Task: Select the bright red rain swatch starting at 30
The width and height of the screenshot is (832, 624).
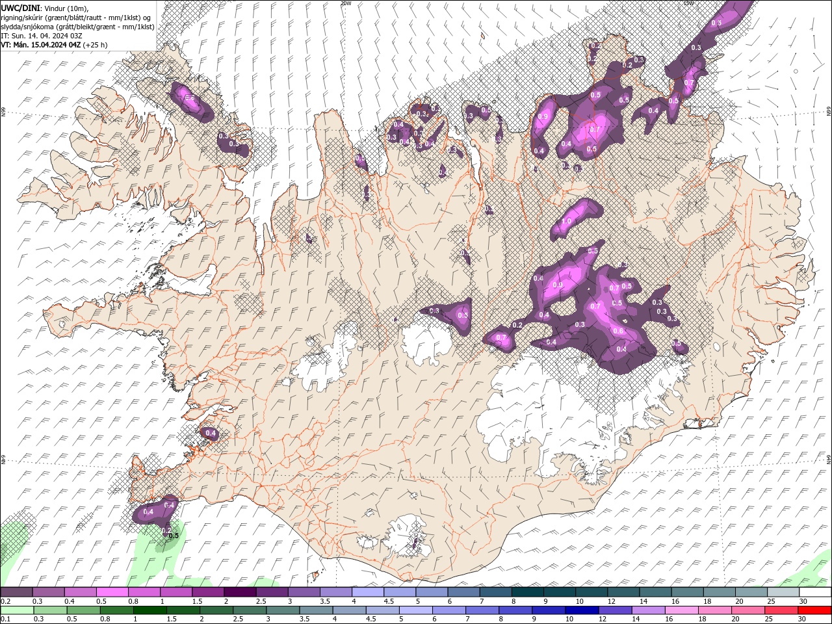Action: 814,610
